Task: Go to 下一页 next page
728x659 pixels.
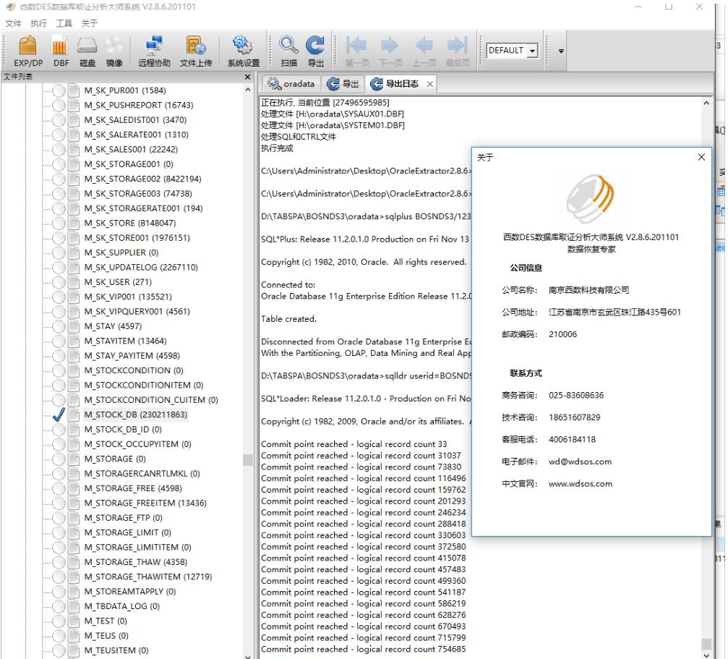Action: 390,51
